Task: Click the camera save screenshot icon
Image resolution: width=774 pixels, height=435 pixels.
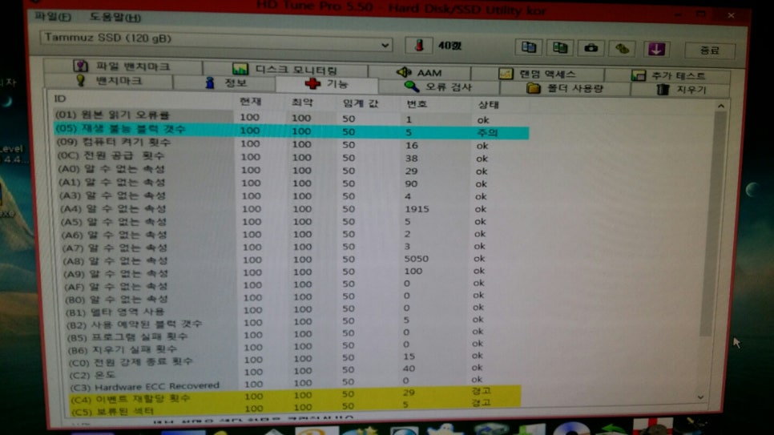Action: [591, 48]
